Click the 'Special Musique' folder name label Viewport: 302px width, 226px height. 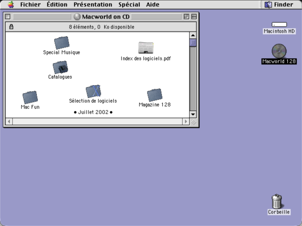pyautogui.click(x=61, y=52)
